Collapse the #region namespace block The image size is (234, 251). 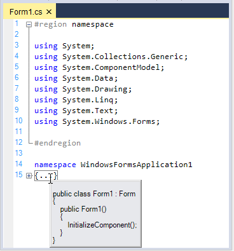29,25
